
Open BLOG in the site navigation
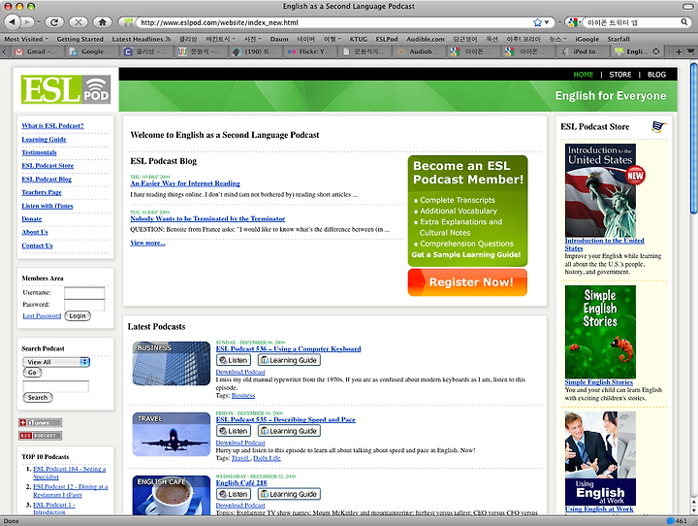(656, 75)
